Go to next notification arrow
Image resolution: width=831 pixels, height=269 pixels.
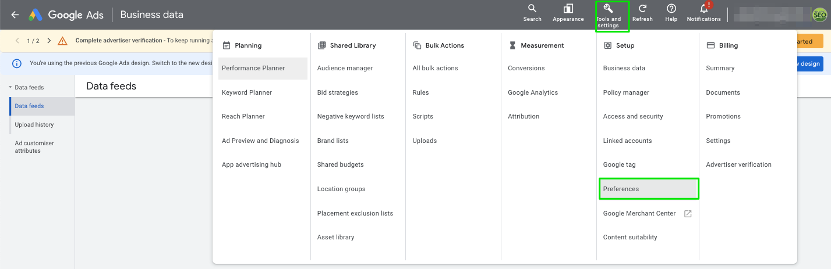(48, 41)
